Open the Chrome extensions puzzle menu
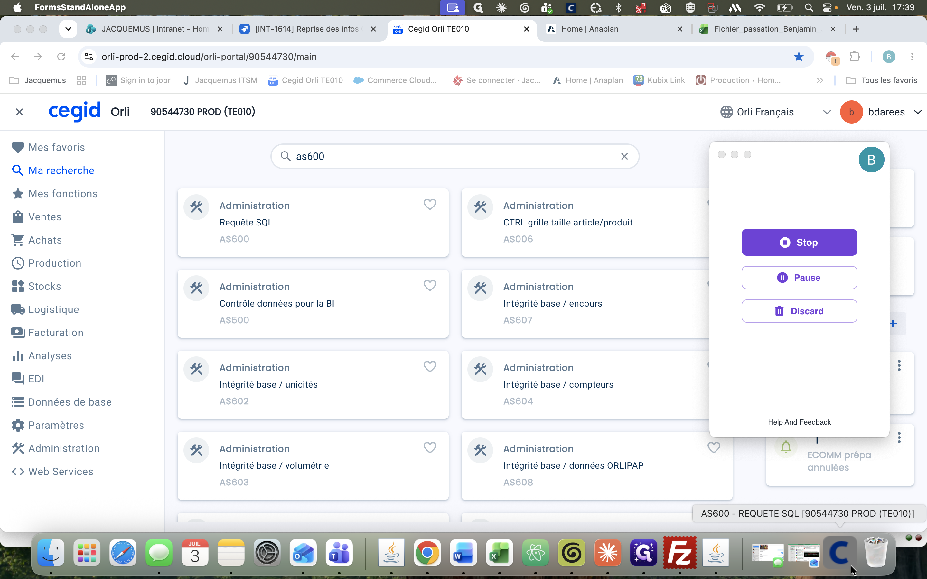 point(855,57)
